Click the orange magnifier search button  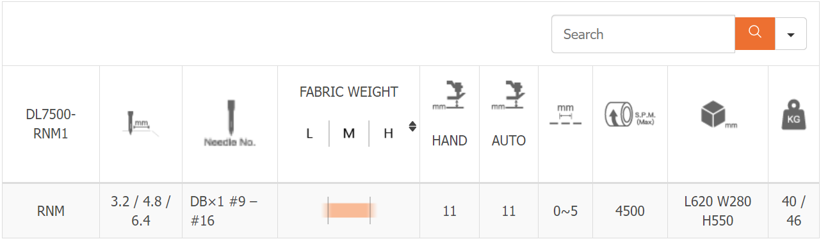pyautogui.click(x=754, y=34)
